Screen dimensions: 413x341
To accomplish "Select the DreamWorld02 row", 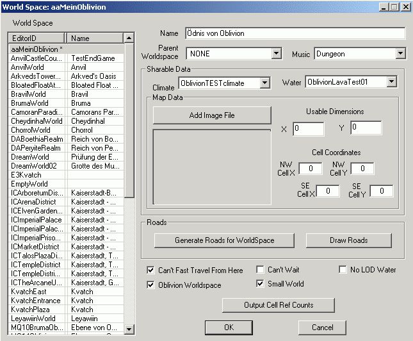I will pos(67,166).
